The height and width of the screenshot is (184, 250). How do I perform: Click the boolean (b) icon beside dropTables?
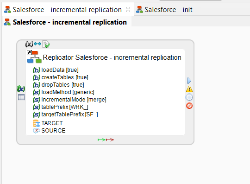37,85
